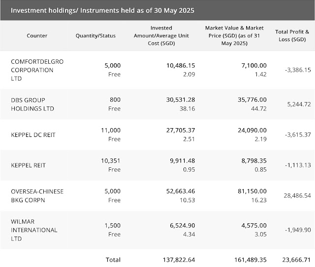The width and height of the screenshot is (315, 267).
Task: Click 'Free' status in the ComfortDelGro row
Action: pyautogui.click(x=114, y=74)
